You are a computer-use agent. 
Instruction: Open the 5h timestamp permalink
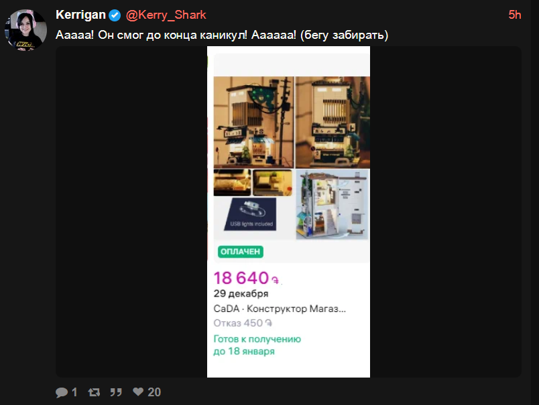click(x=515, y=15)
